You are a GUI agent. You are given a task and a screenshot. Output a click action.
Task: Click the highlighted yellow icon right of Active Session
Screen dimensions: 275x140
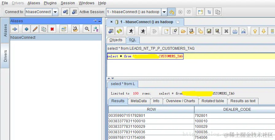click(x=171, y=12)
